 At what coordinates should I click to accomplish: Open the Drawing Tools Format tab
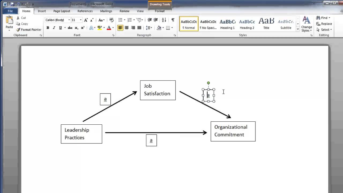pos(160,11)
